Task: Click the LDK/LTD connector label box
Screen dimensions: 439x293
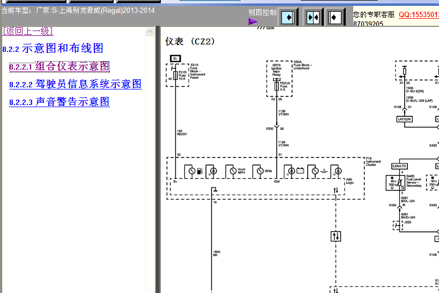Action: 400,166
